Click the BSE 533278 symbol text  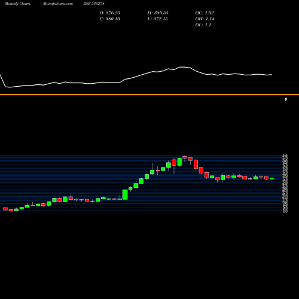point(94,4)
